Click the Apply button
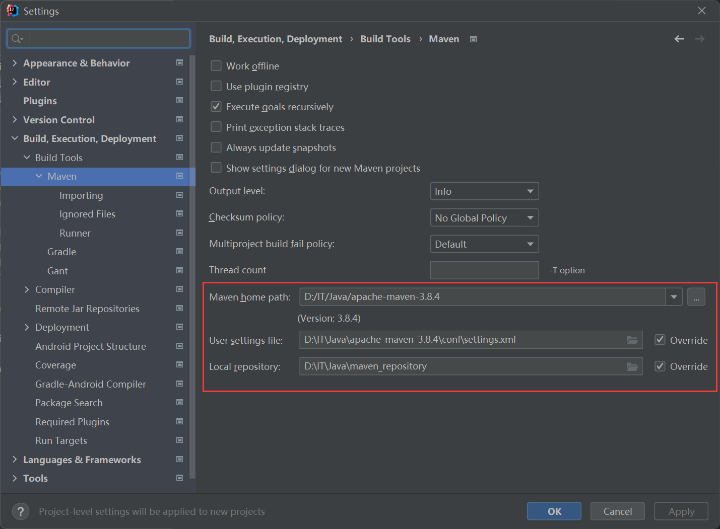720x529 pixels. click(681, 511)
